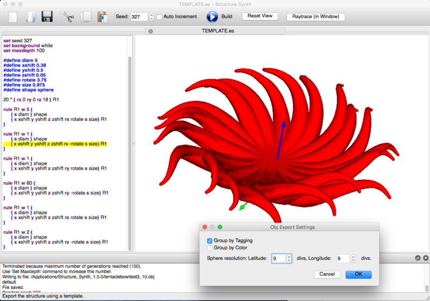Screen dimensions: 430x301
Task: Click the '#define diam 5' line
Action: tap(20, 61)
